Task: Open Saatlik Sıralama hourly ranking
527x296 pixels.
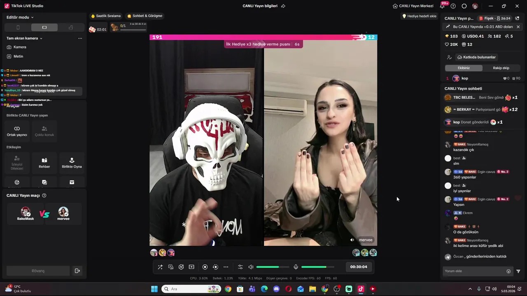Action: click(x=106, y=16)
